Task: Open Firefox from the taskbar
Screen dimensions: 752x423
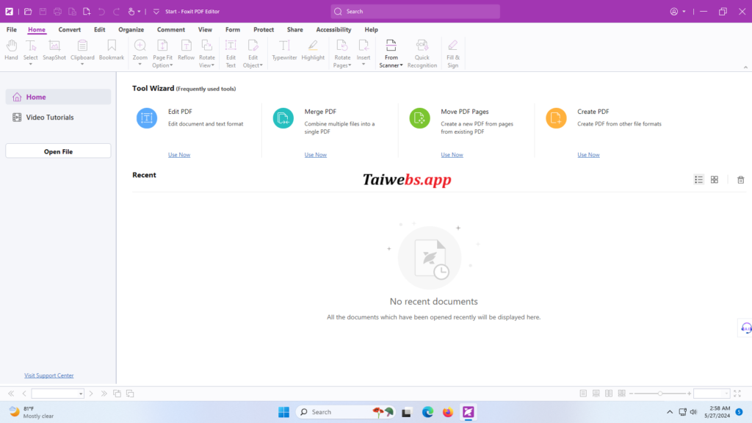Action: 447,412
